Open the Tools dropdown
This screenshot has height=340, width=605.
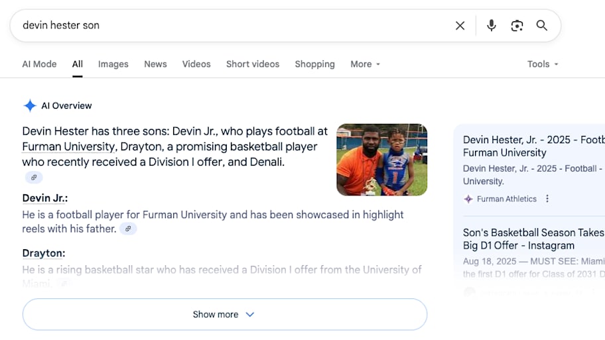[543, 64]
